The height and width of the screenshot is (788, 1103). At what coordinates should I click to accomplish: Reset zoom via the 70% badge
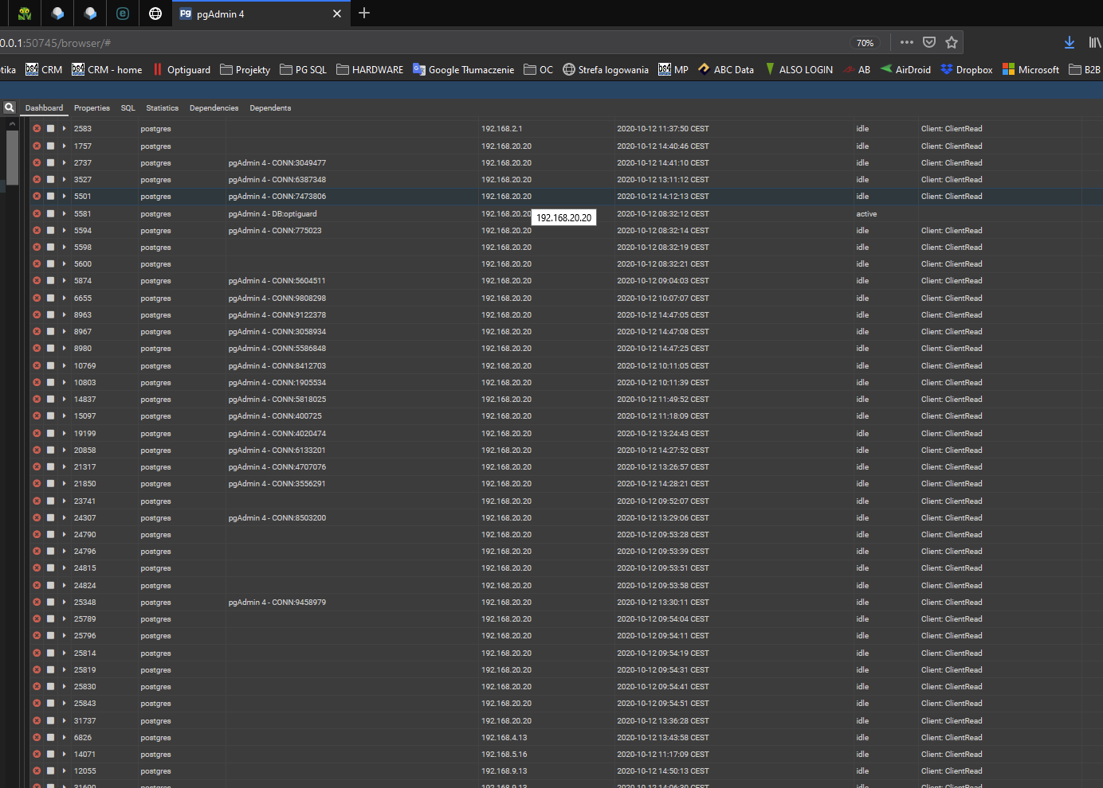865,43
